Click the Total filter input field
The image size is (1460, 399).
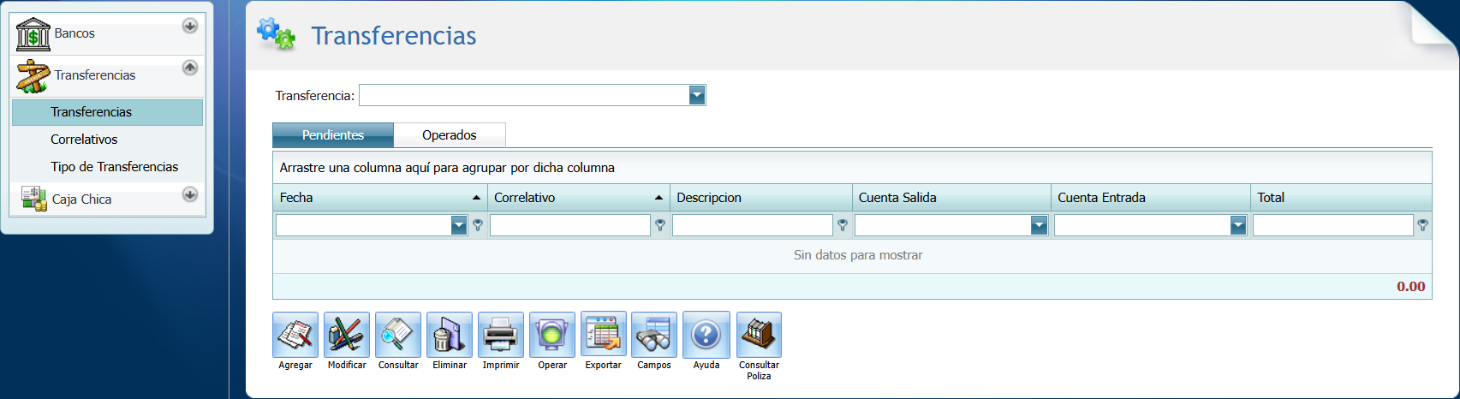[x=1333, y=225]
